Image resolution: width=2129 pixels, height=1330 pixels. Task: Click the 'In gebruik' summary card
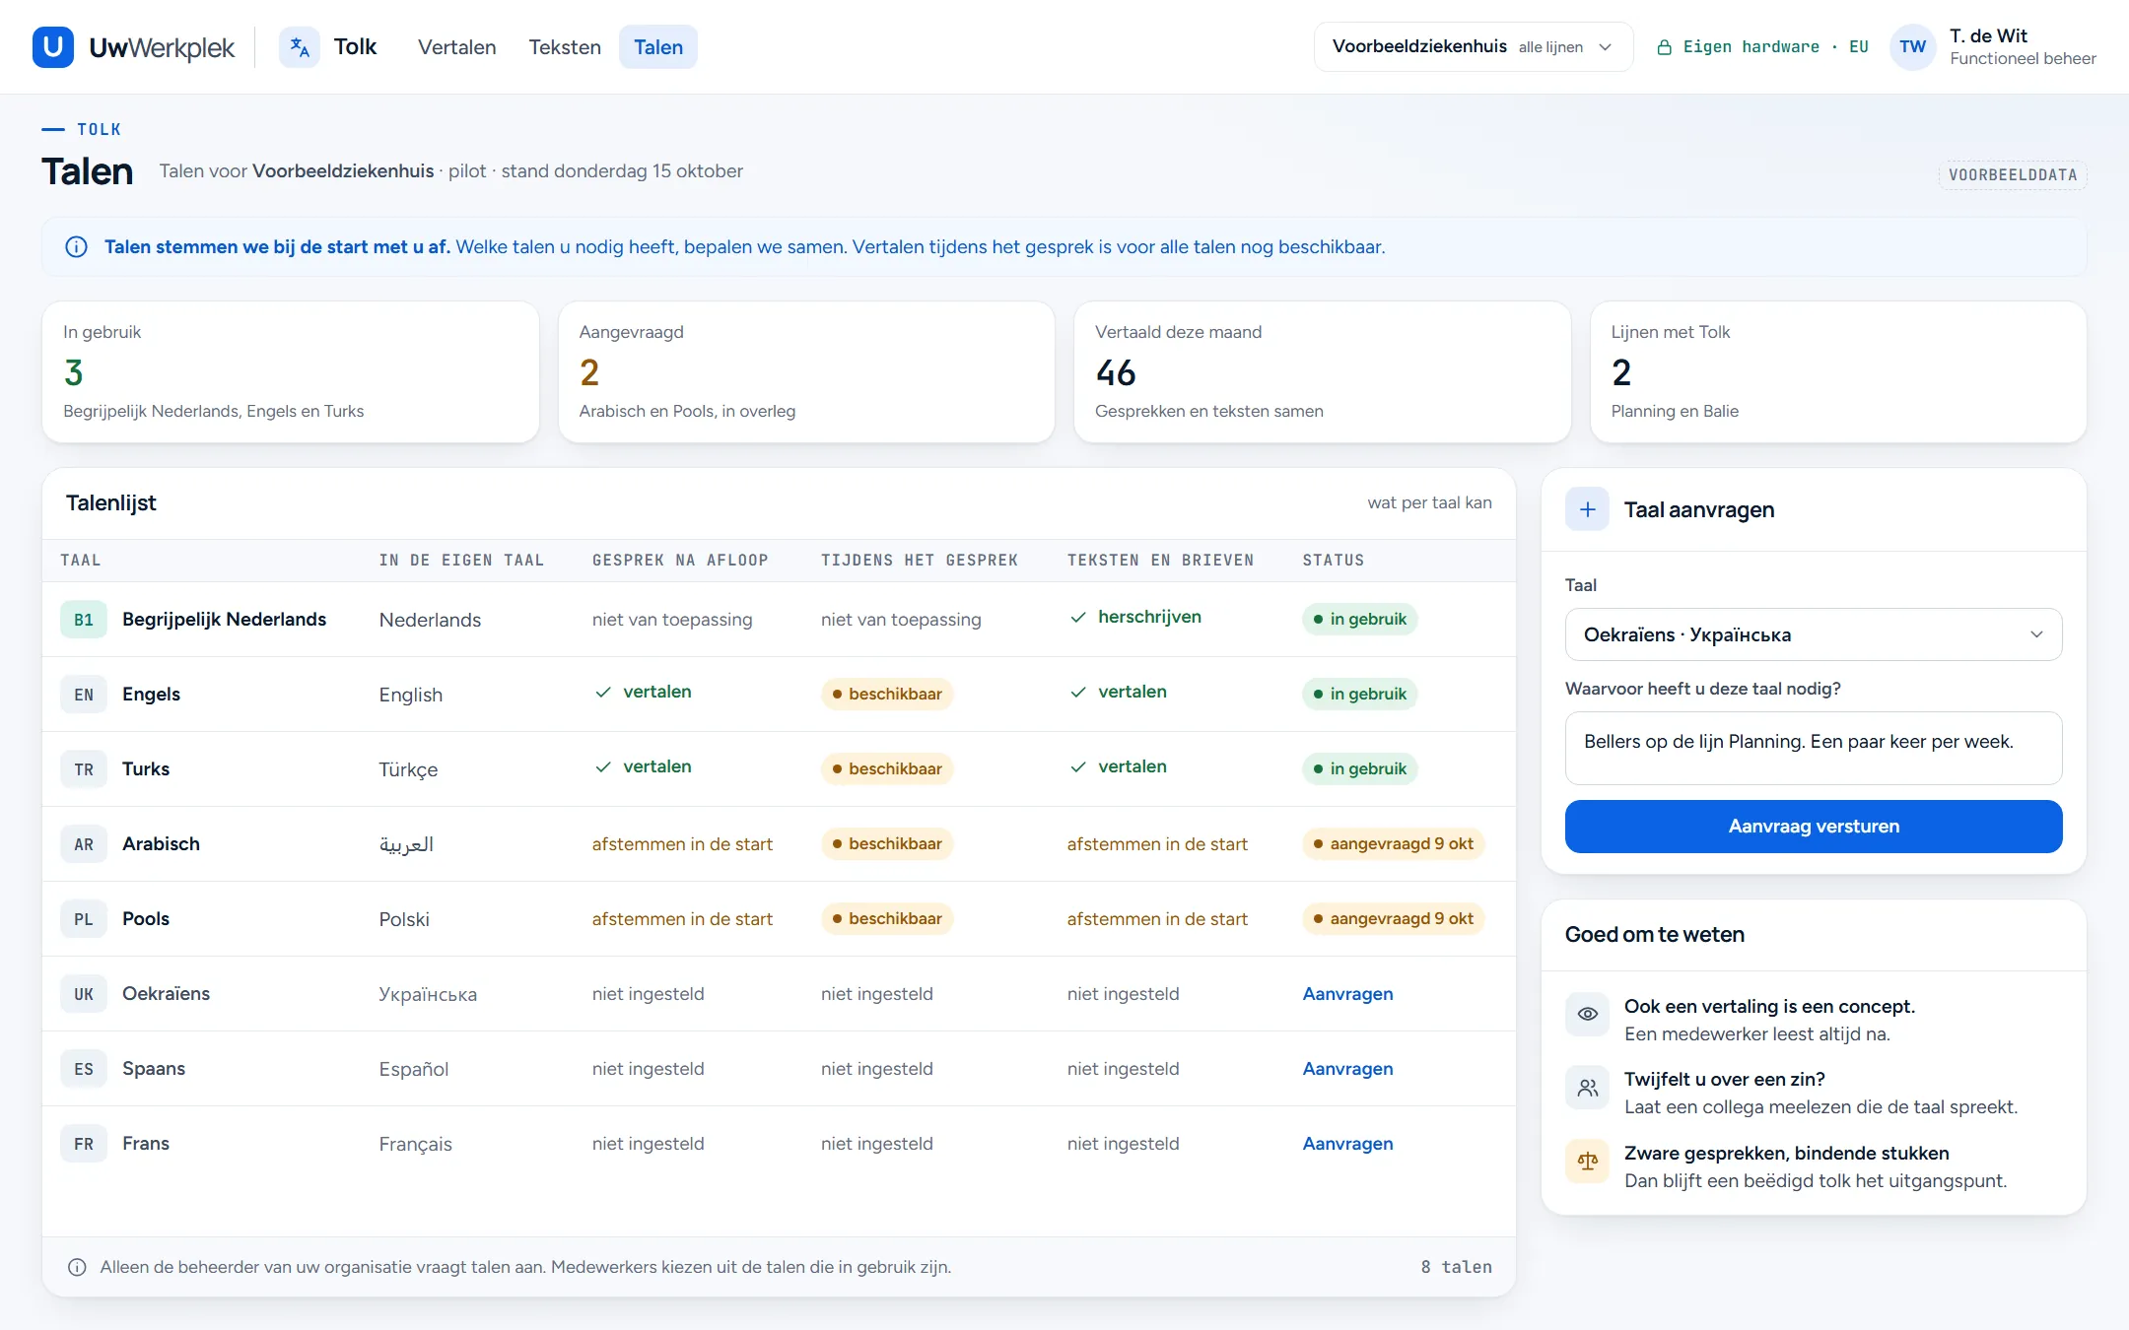pos(291,371)
